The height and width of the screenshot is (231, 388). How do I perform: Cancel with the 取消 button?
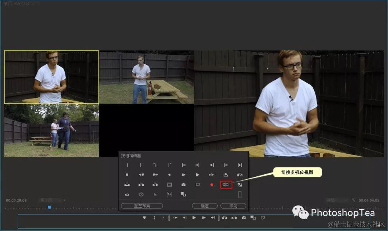coord(234,206)
